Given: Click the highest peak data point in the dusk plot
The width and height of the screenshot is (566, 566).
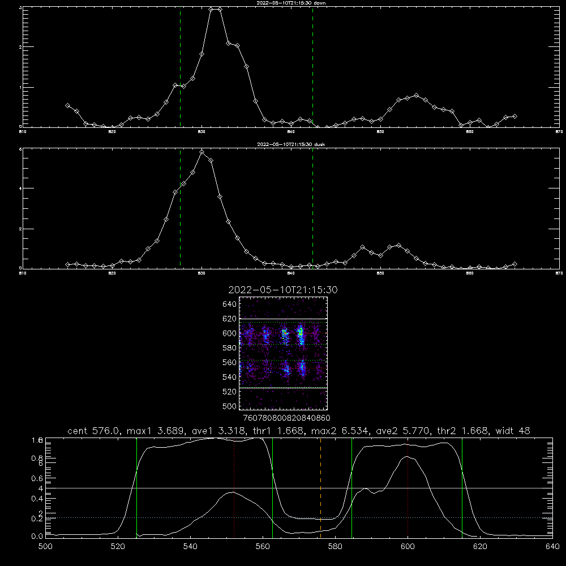Looking at the screenshot, I should 202,152.
